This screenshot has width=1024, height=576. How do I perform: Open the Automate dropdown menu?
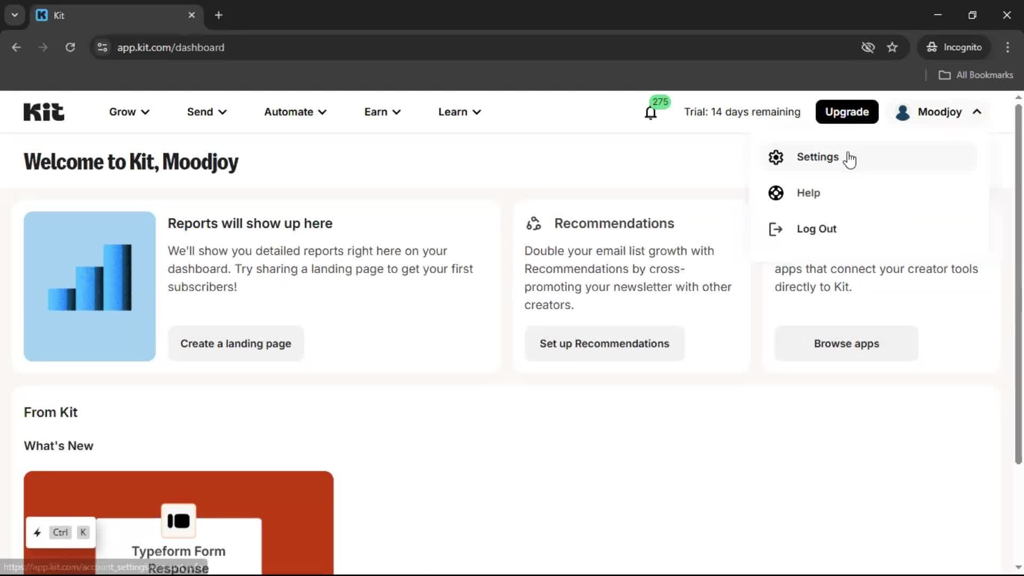tap(295, 112)
